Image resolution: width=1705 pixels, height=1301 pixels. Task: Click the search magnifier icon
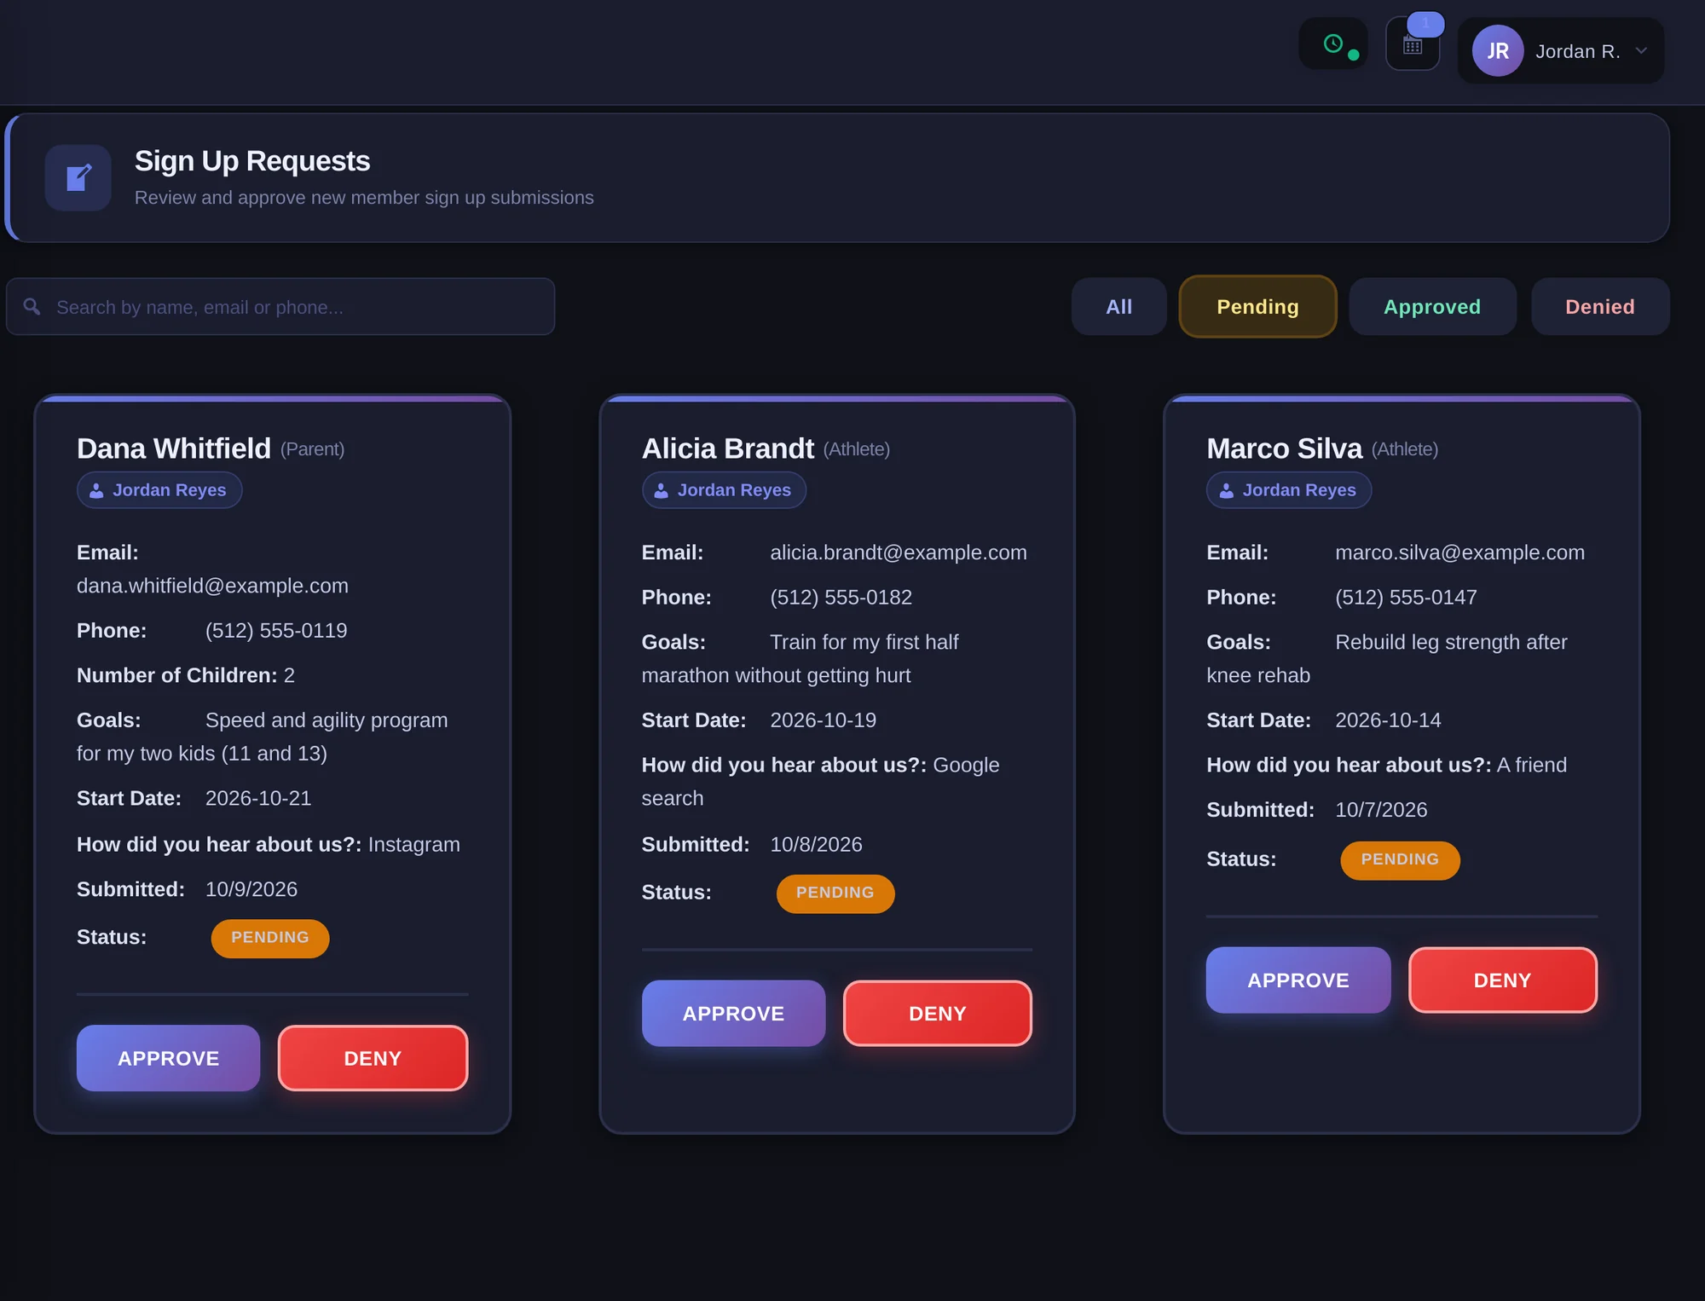32,306
